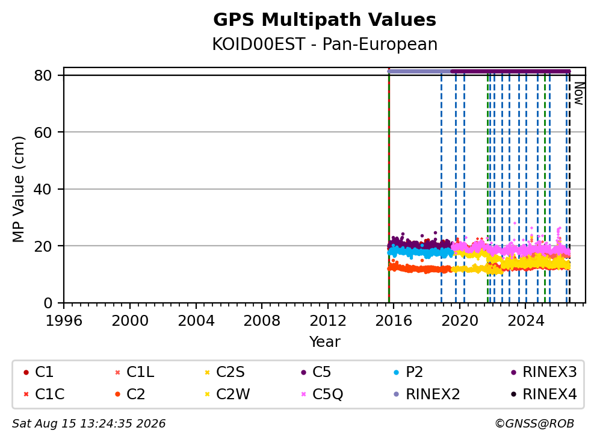The width and height of the screenshot is (597, 442).
Task: Click the 80 value on y-axis
Action: point(43,75)
